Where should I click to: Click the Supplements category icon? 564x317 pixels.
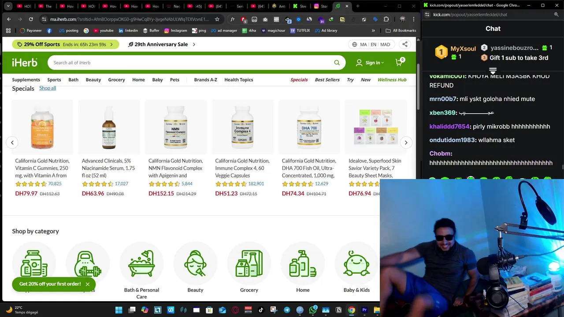coord(34,263)
